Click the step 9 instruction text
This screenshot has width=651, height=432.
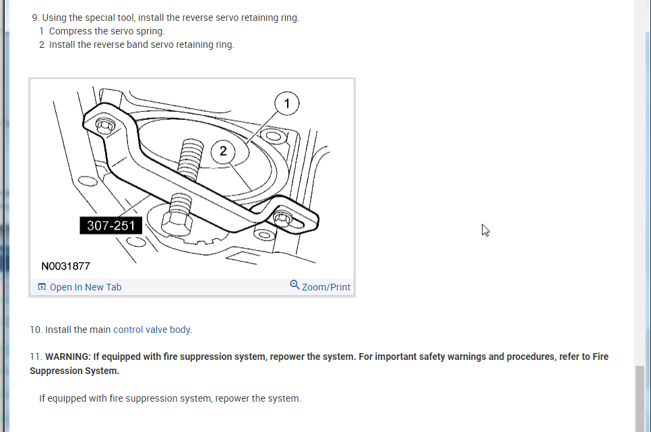[166, 18]
